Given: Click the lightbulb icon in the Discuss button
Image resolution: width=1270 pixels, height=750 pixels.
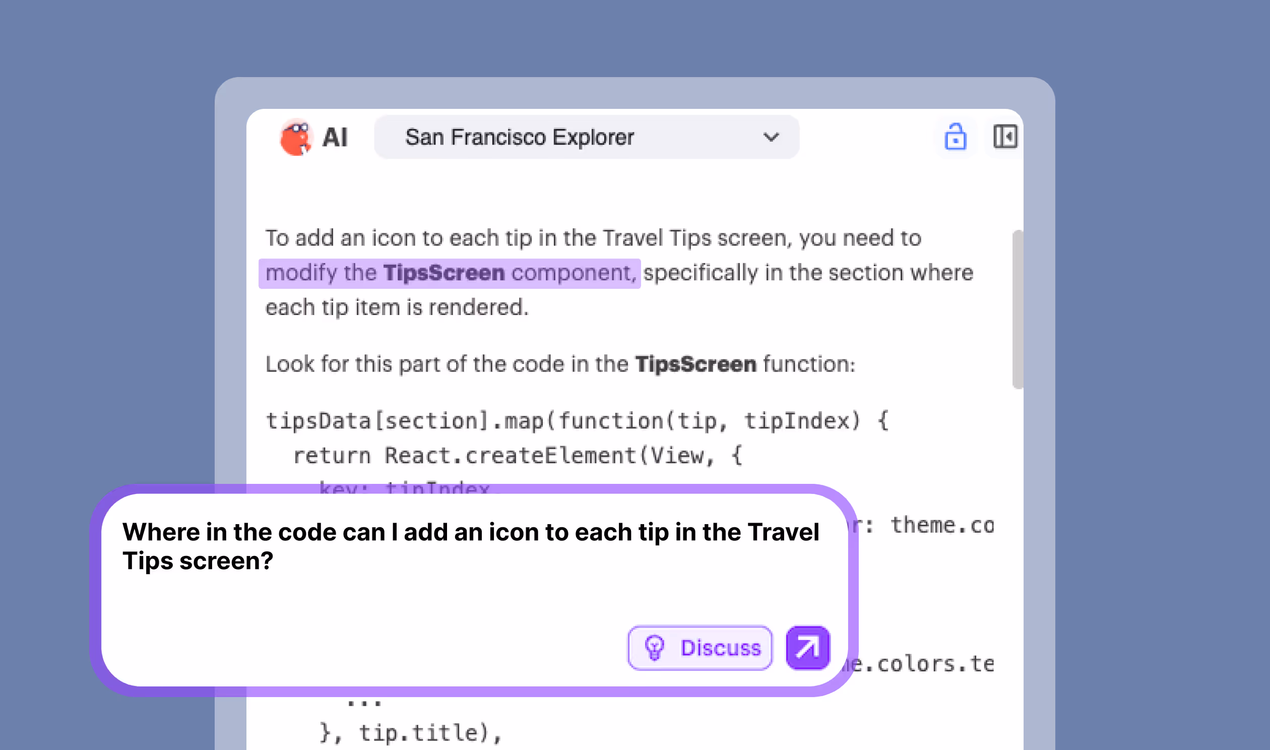Looking at the screenshot, I should point(654,647).
